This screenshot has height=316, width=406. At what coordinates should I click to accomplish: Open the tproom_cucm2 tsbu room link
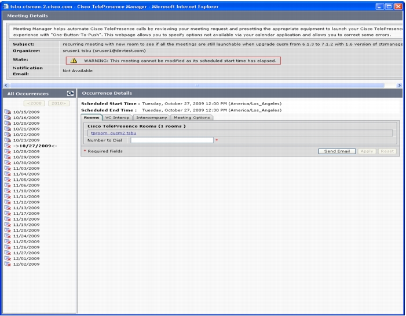(114, 133)
